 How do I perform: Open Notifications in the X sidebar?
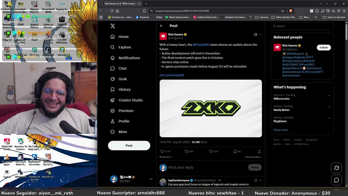click(125, 58)
